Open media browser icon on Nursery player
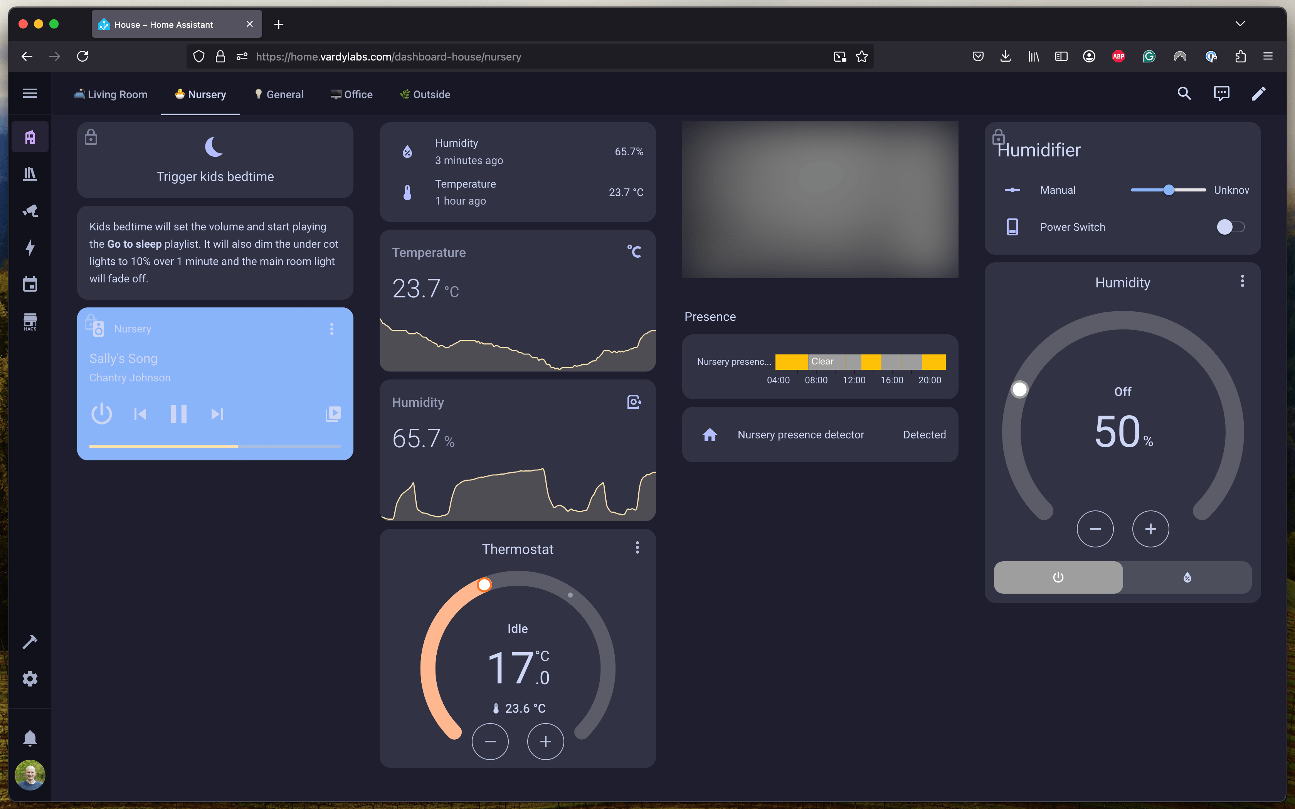Viewport: 1295px width, 809px height. [x=333, y=414]
